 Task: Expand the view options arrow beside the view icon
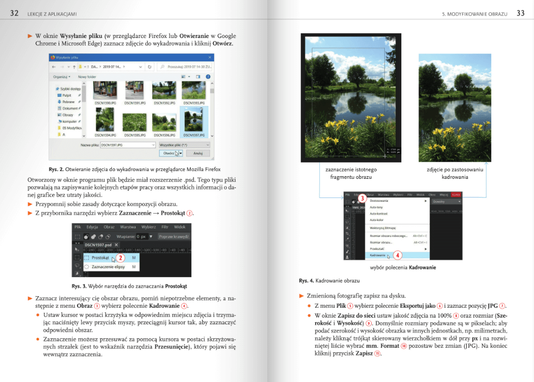(189, 77)
